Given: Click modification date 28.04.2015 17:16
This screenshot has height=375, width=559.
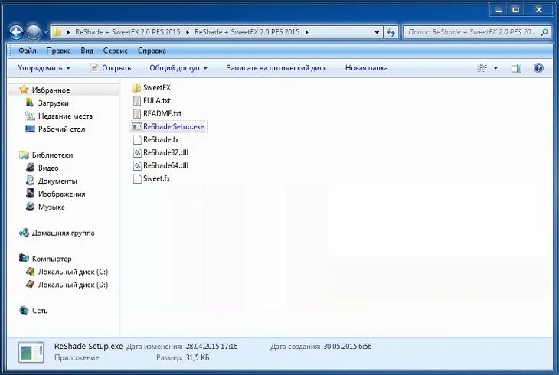Looking at the screenshot, I should 211,347.
